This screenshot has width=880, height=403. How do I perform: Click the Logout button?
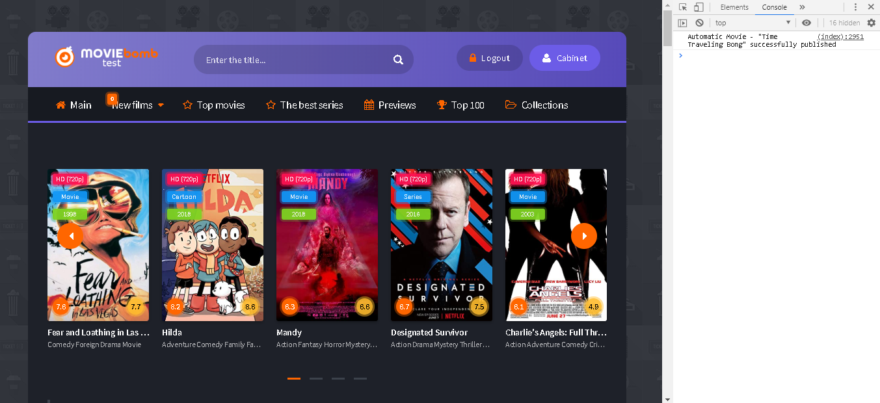pos(490,58)
